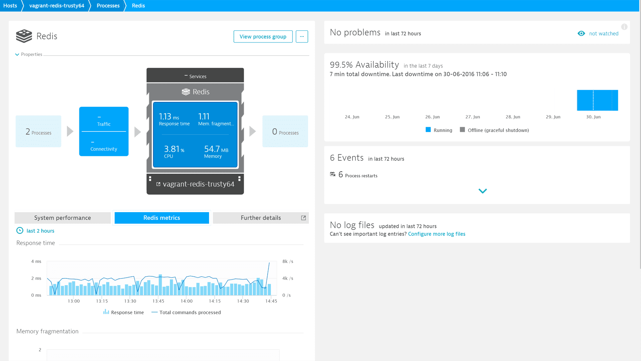Viewport: 641px width, 361px height.
Task: Click the arrow between Processes and Traffic tiles
Action: (70, 132)
